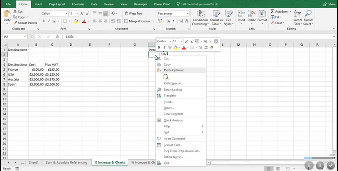Expand the Calibri font dropdown in the ribbon

coord(65,14)
